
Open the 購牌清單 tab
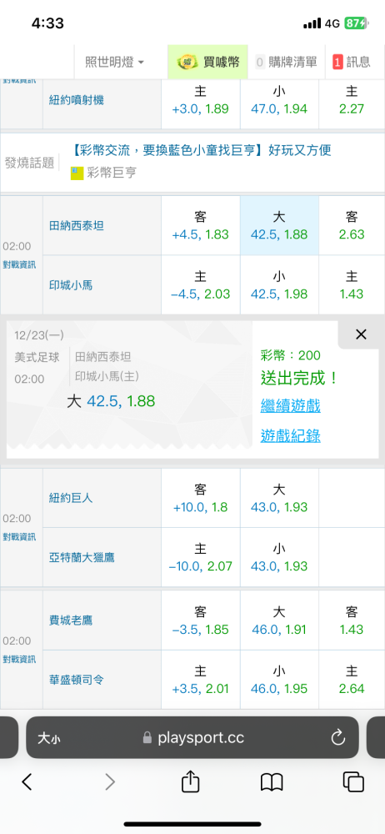point(286,62)
